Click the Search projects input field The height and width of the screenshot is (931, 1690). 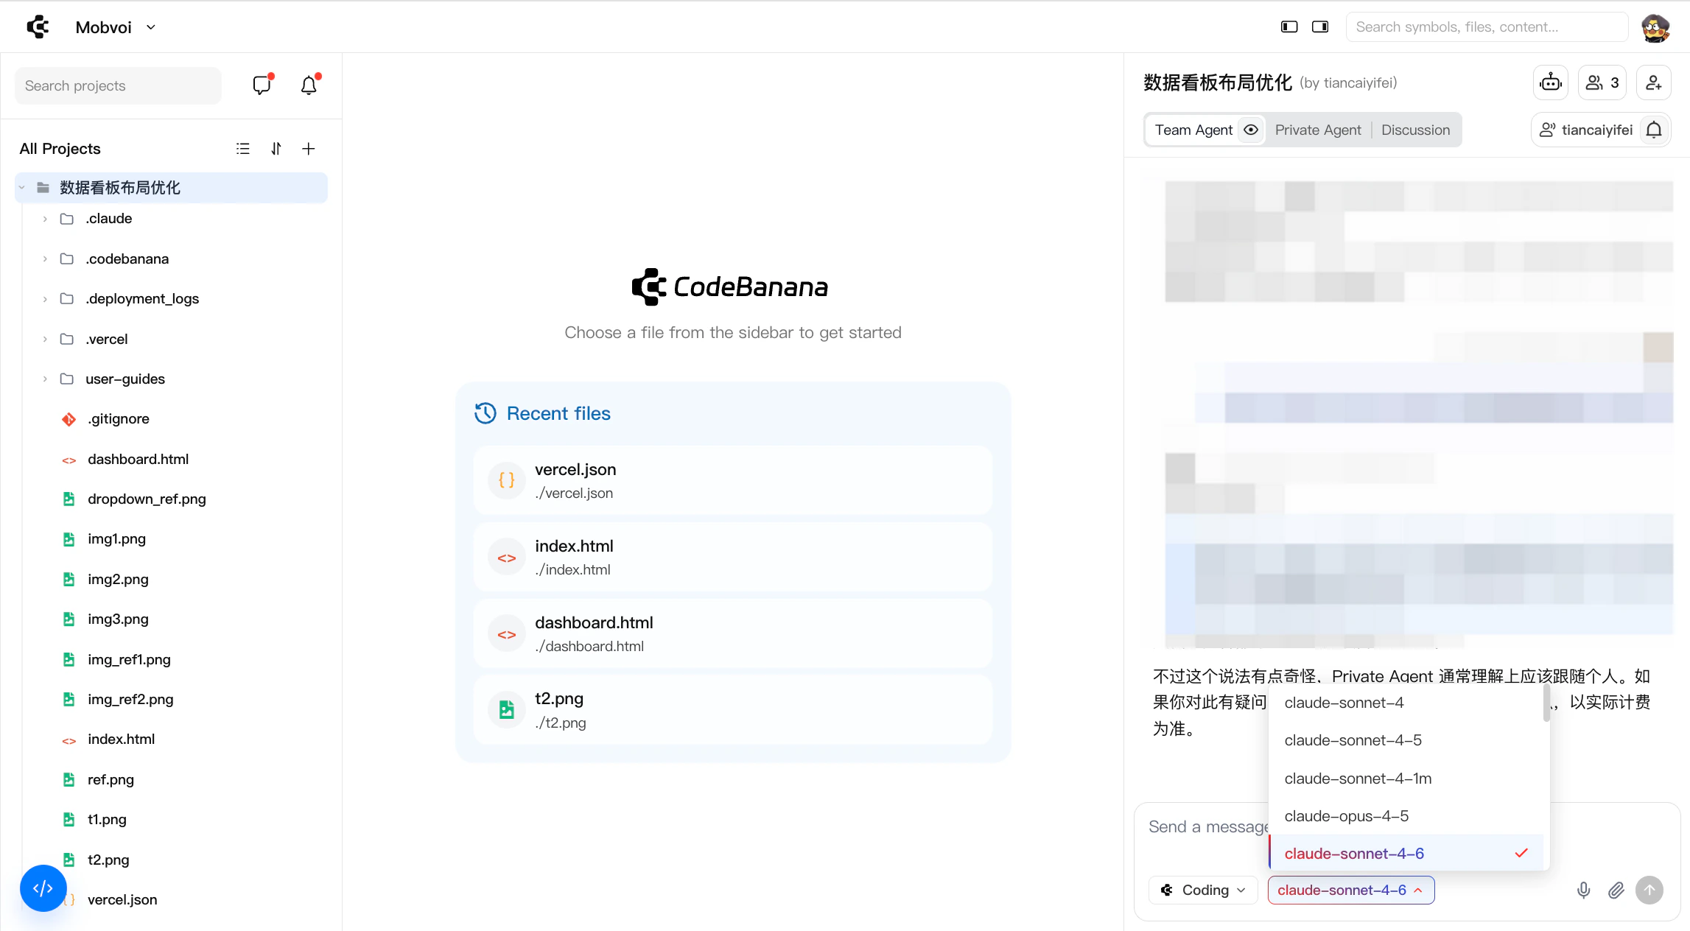pyautogui.click(x=117, y=85)
